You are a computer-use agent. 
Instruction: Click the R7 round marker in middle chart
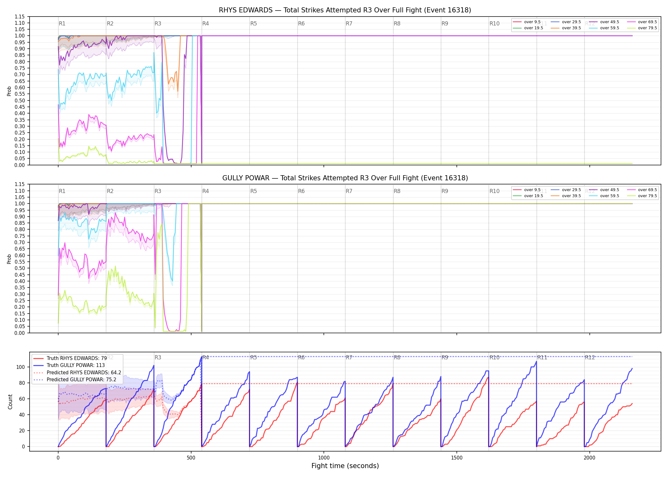click(349, 191)
